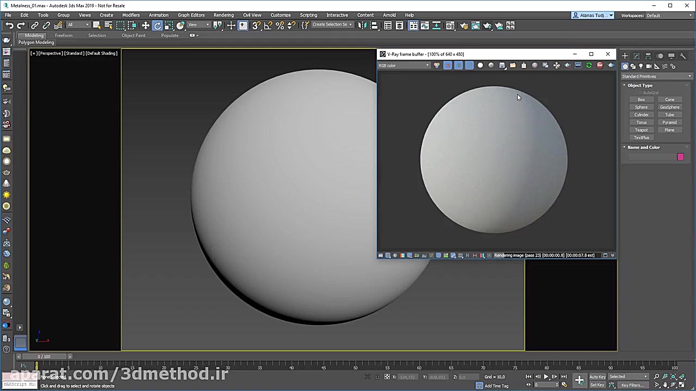Open the Modify panel tab icon
This screenshot has height=391, width=696.
coord(637,56)
